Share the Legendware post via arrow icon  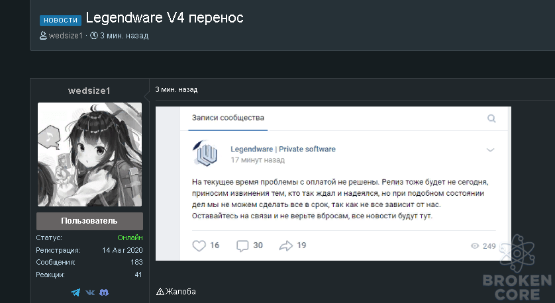[x=286, y=245]
